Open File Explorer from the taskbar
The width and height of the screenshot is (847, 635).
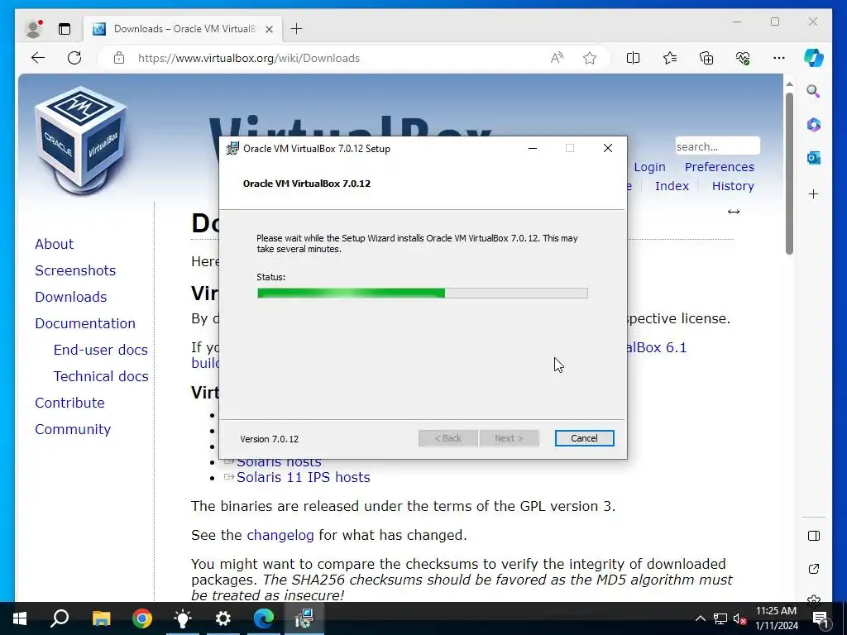tap(101, 618)
